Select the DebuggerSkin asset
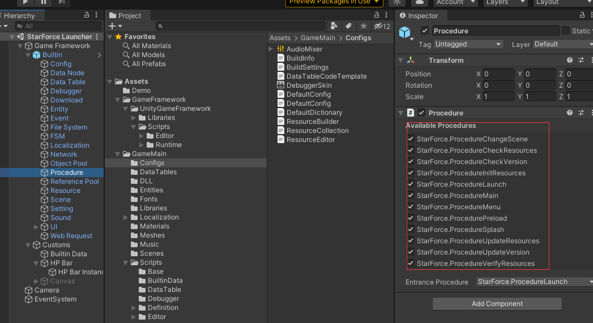The width and height of the screenshot is (593, 323). click(x=309, y=85)
